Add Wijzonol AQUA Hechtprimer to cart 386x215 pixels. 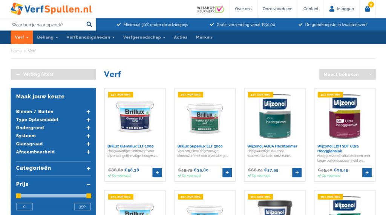[297, 172]
